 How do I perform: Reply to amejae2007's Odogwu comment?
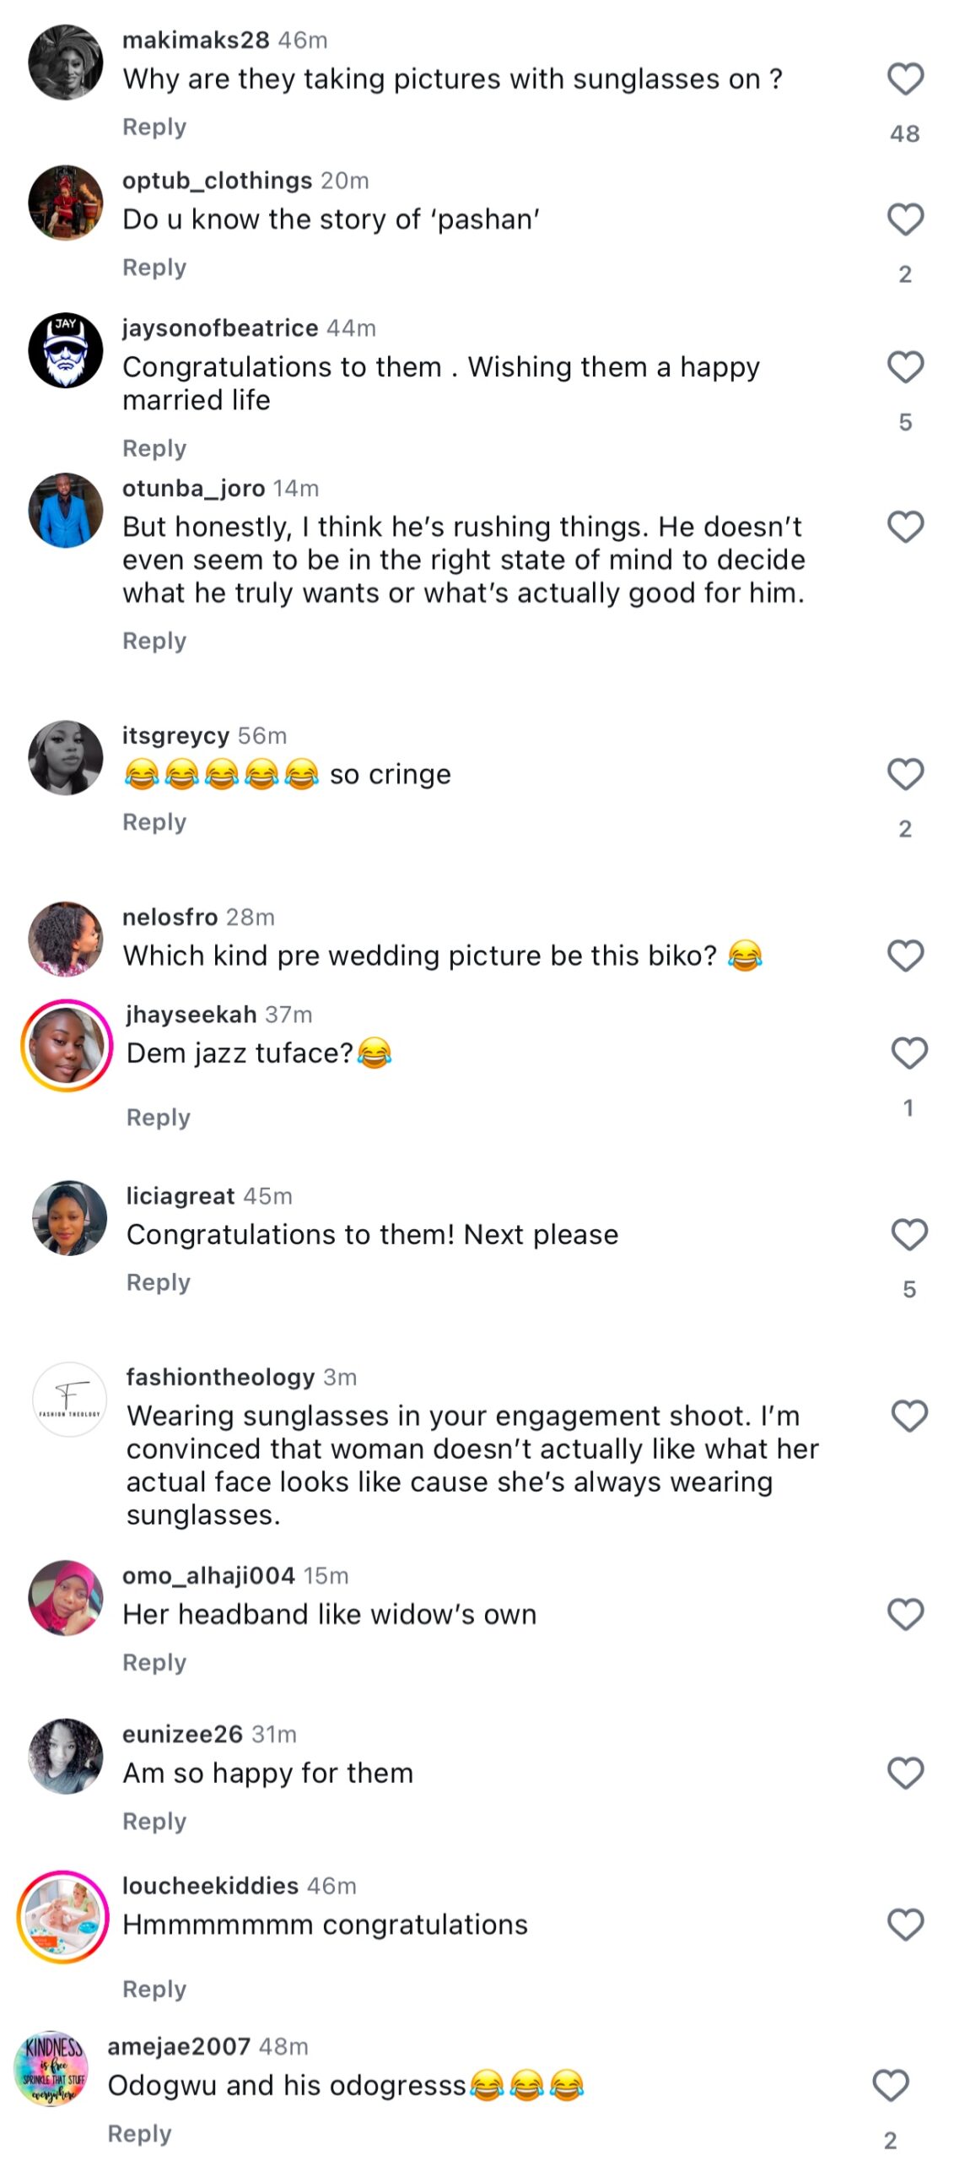click(x=139, y=2133)
